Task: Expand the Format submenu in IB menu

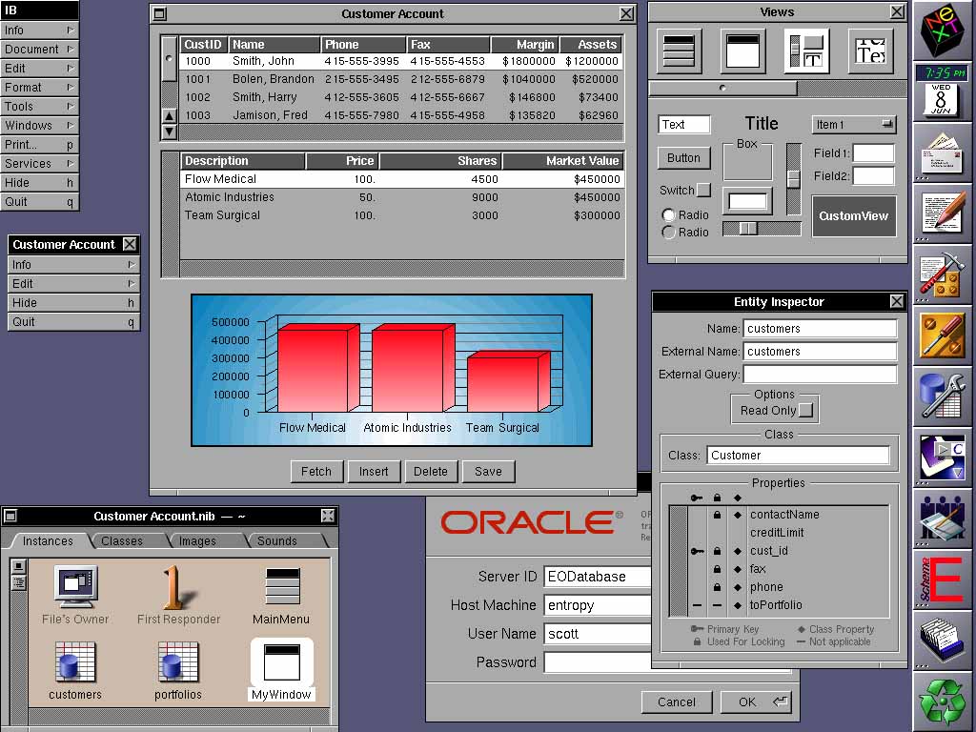Action: click(x=39, y=88)
